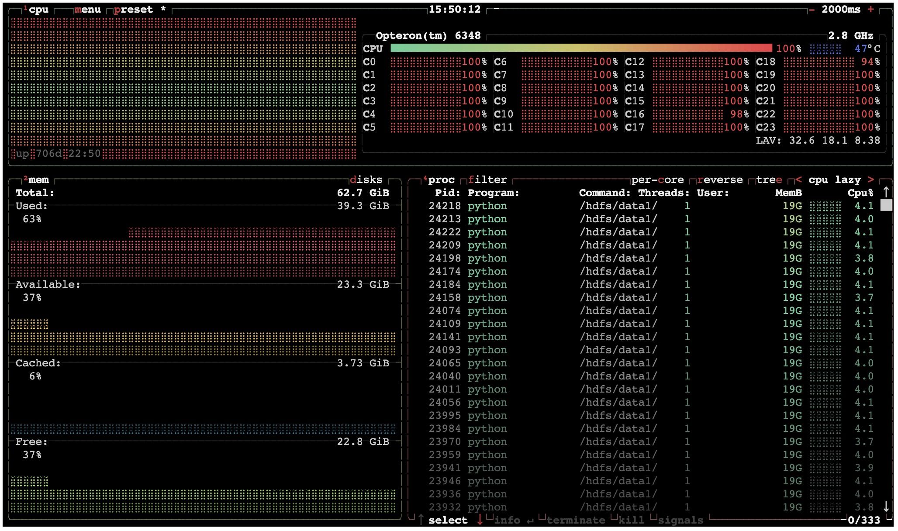Toggle the disks view in mem panel
Screen dimensions: 898x531
[x=366, y=180]
